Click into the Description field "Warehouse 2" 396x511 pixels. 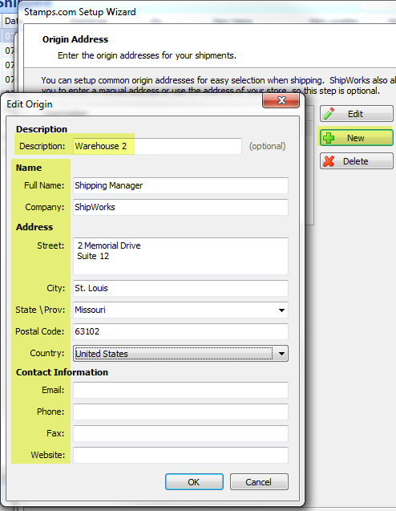[x=157, y=146]
